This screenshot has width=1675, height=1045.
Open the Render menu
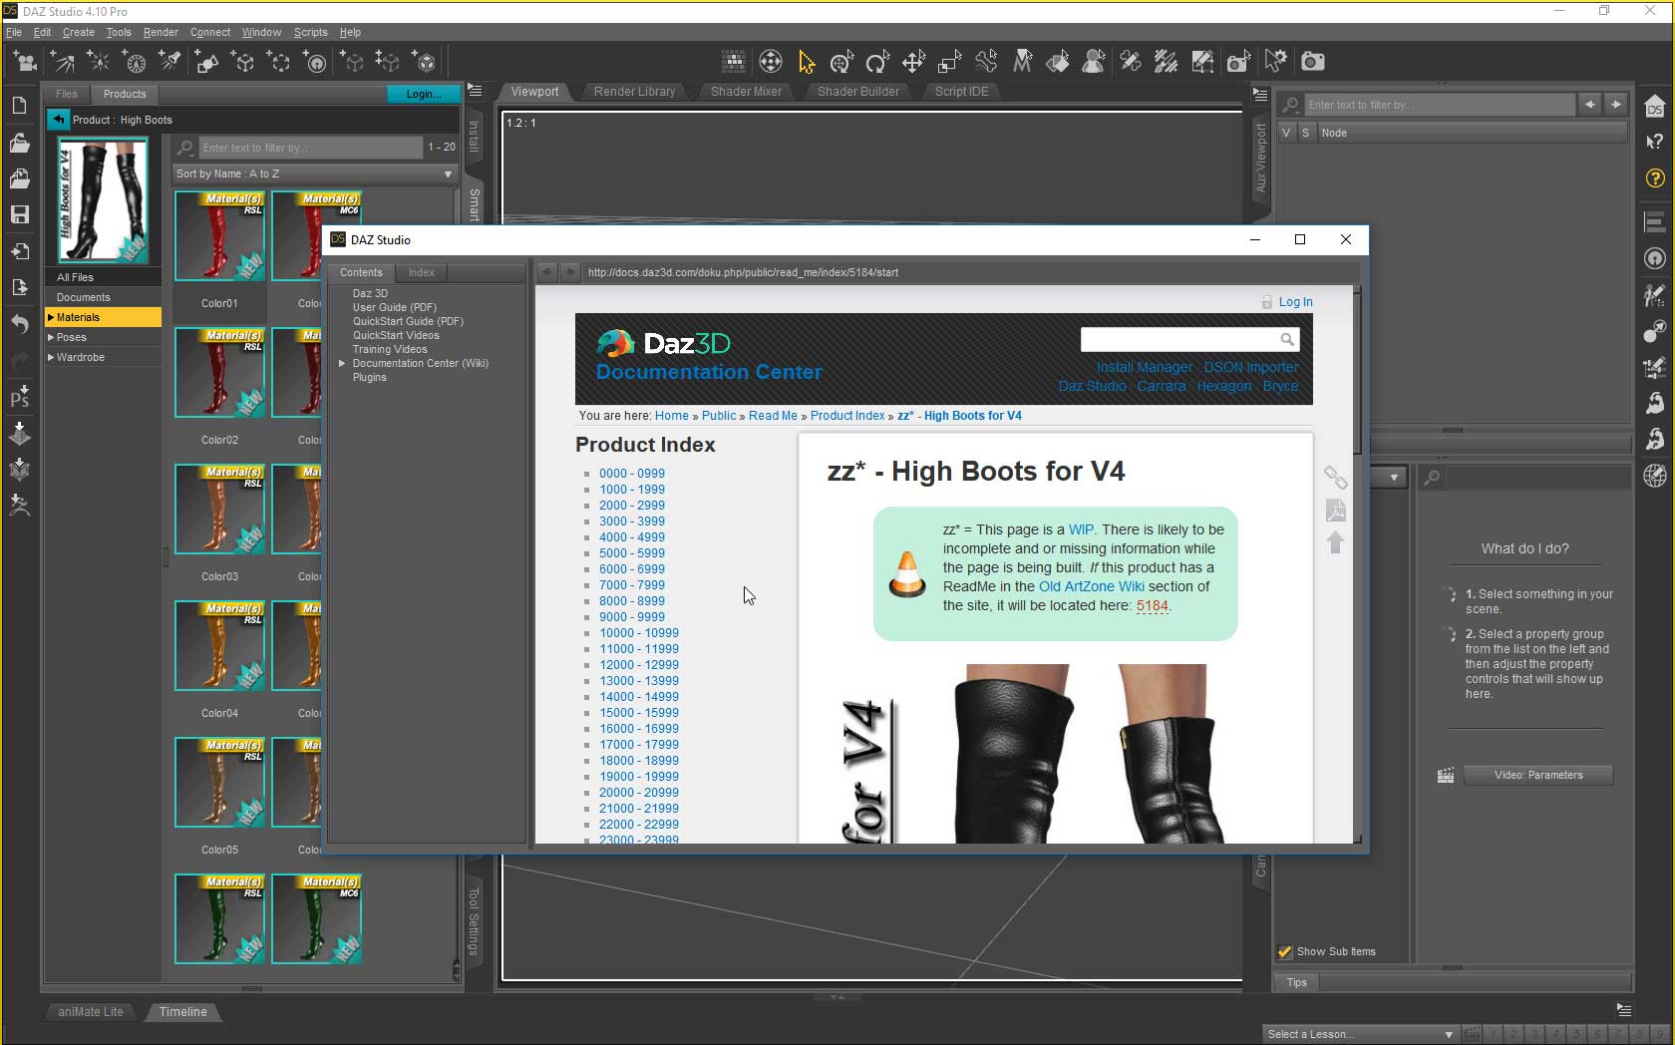161,32
